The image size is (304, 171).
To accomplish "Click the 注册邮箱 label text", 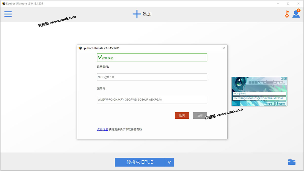I will [x=103, y=67].
